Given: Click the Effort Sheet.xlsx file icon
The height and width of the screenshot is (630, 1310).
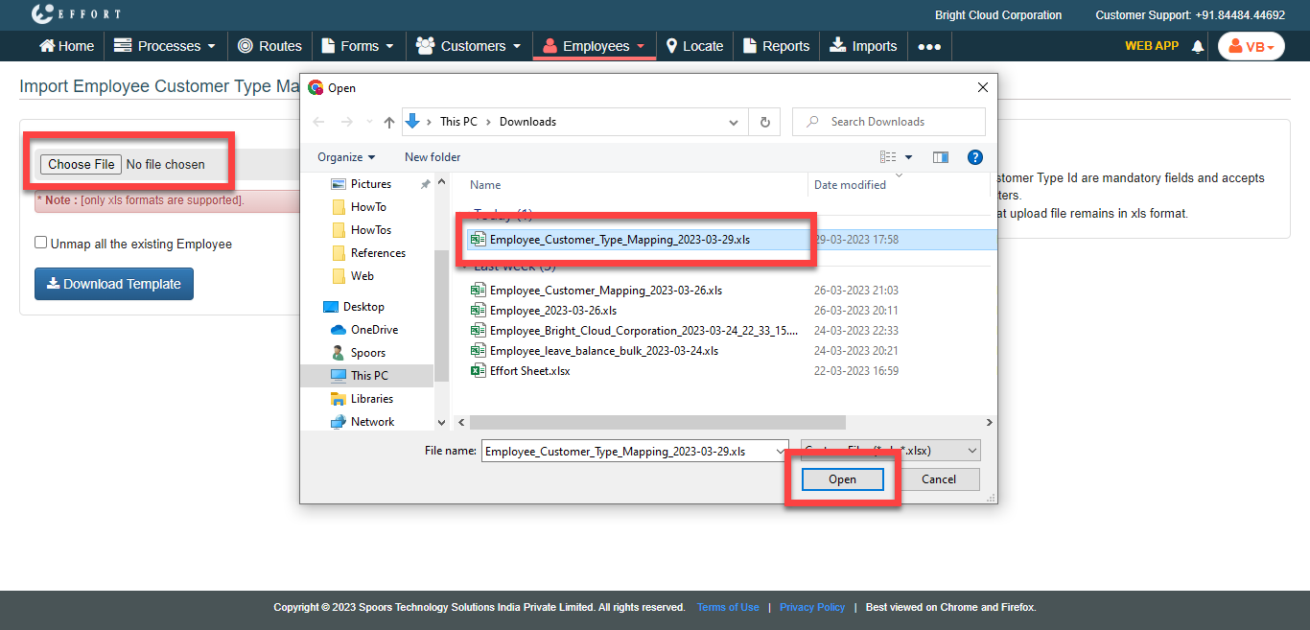Looking at the screenshot, I should (478, 371).
